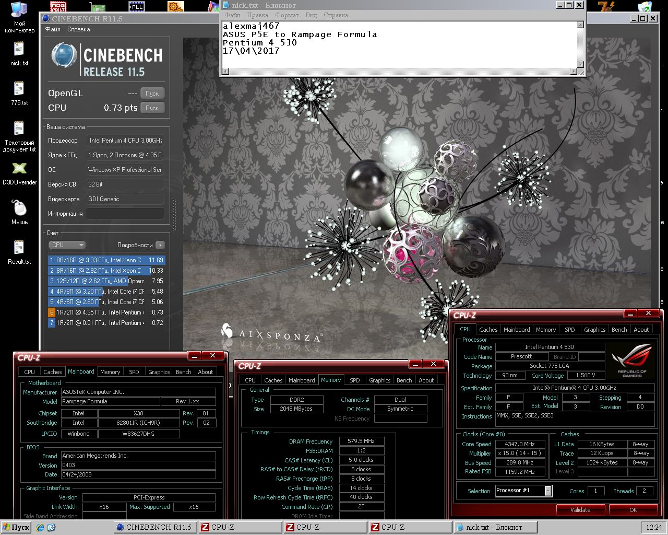Screen dimensions: 668x535
Task: Run OpenGL test with its Пуск button
Action: (152, 93)
